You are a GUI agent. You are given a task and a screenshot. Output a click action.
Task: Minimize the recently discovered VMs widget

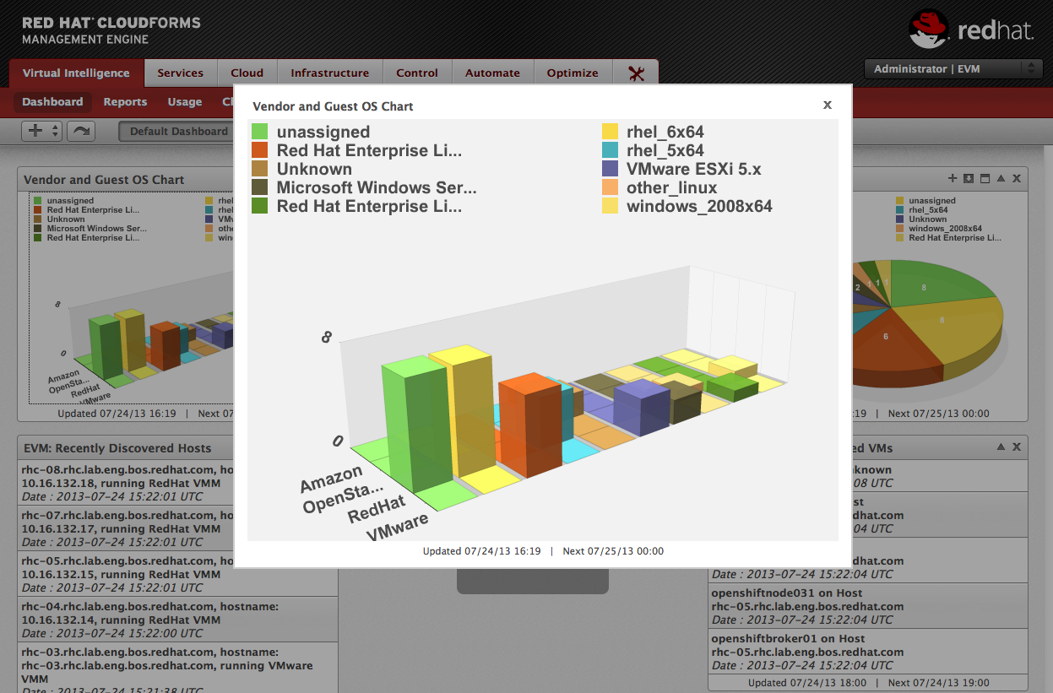click(x=1001, y=447)
